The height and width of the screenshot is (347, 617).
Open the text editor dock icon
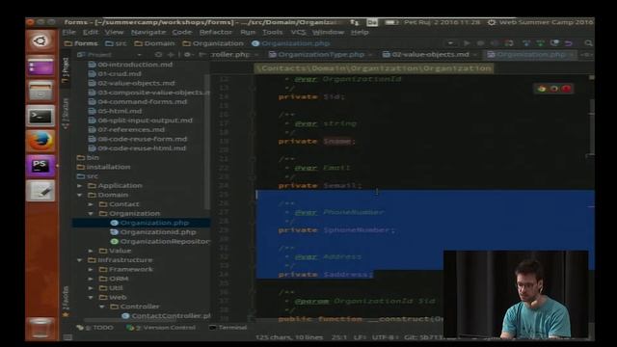point(40,191)
